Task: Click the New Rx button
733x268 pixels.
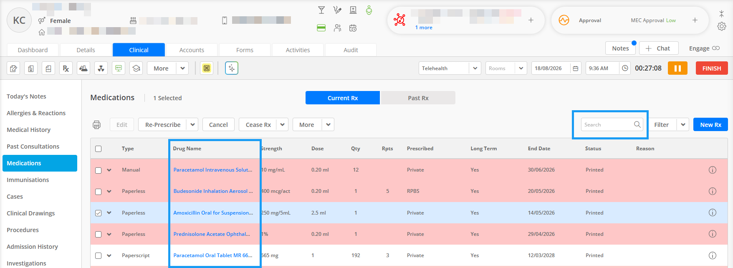Action: pos(710,124)
